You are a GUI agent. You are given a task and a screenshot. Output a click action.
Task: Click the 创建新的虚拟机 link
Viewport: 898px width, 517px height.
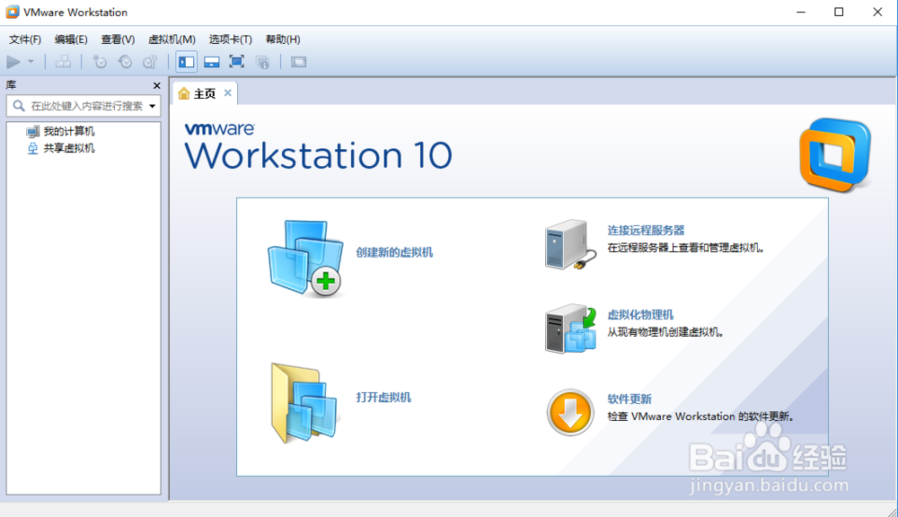pos(394,252)
